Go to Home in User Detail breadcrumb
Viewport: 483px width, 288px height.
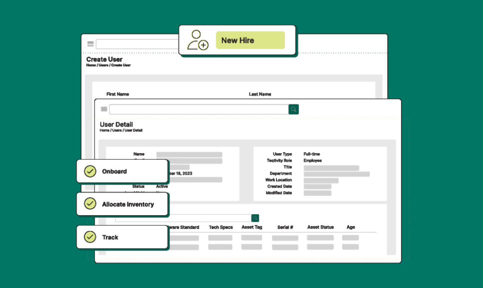(x=104, y=130)
